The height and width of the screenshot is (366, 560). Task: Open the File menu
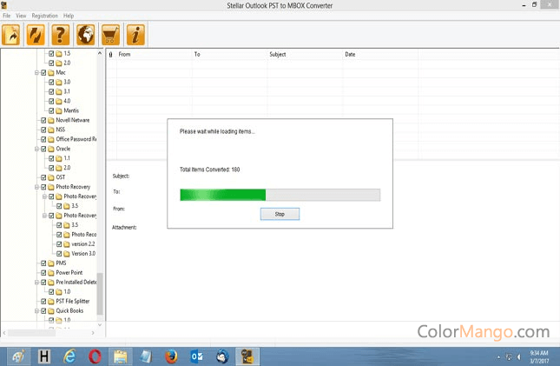[x=6, y=16]
